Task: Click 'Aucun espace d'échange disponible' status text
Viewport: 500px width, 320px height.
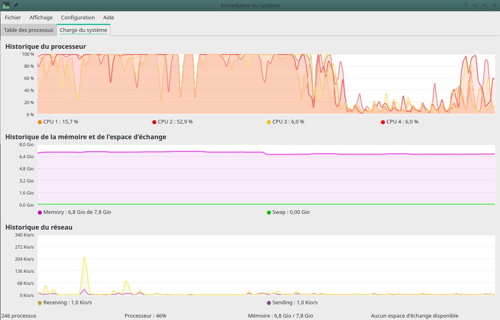Action: click(415, 316)
